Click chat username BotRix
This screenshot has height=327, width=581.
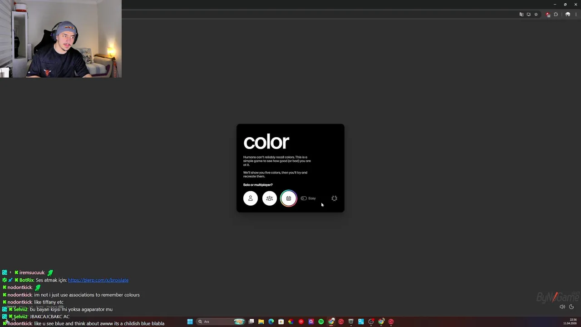pyautogui.click(x=26, y=280)
